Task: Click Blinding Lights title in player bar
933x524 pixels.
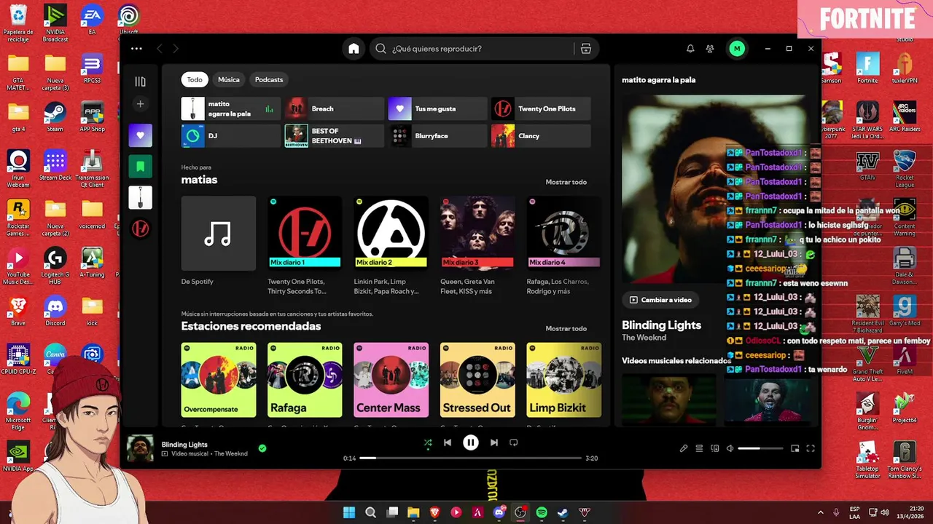Action: tap(184, 444)
